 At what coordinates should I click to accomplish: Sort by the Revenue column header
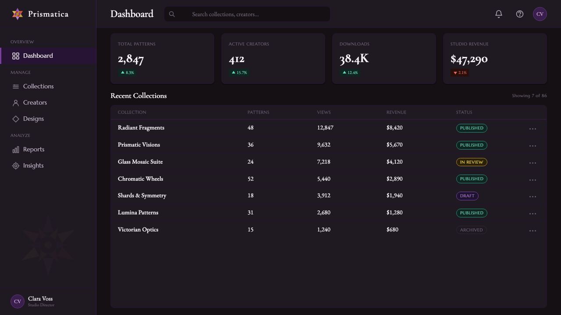point(396,112)
